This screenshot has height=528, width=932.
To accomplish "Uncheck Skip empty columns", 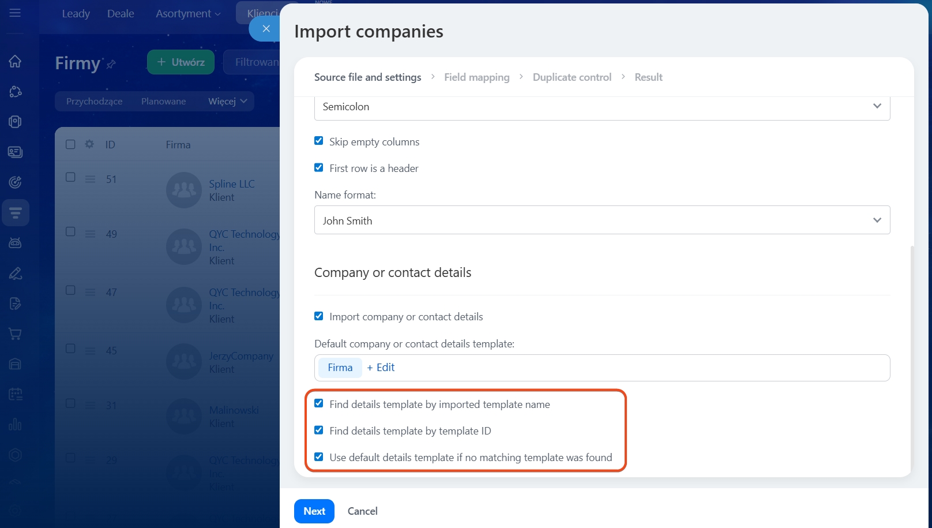I will 319,141.
